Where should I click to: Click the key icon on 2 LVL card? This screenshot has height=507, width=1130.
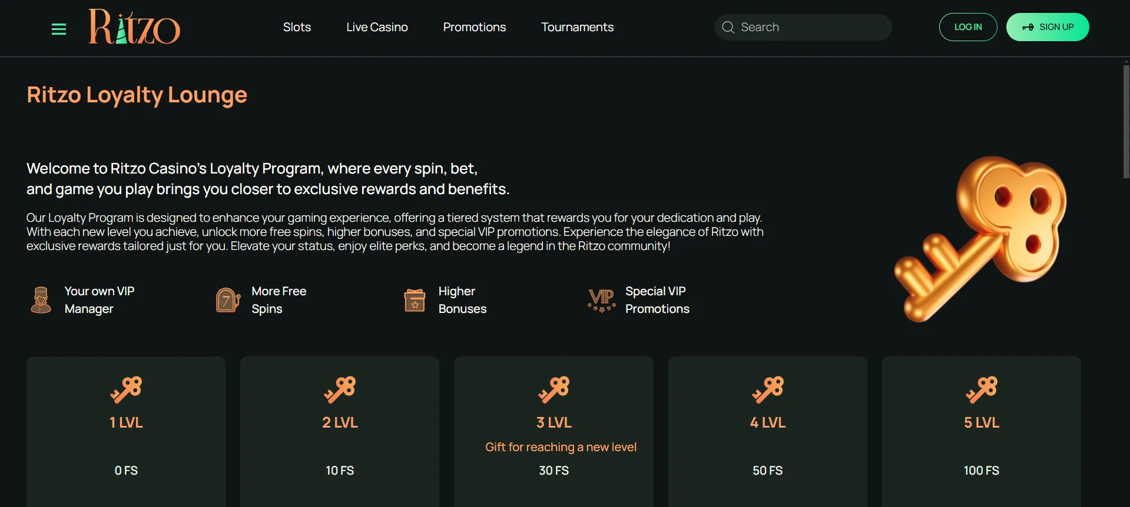pyautogui.click(x=340, y=389)
